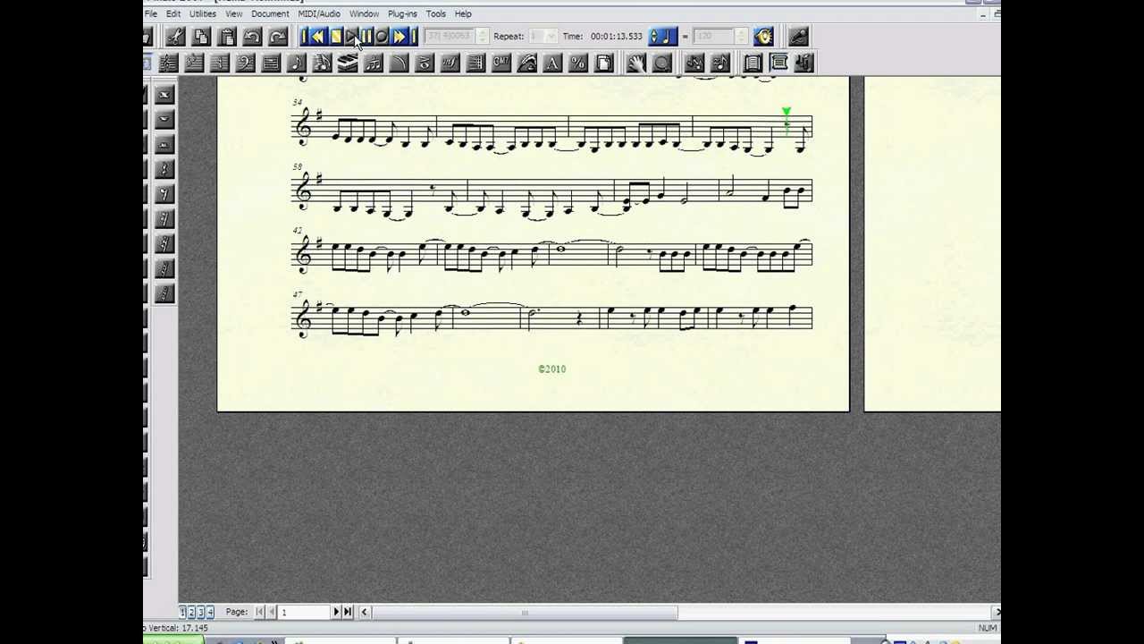This screenshot has height=644, width=1144.
Task: Select the Tuplet tool
Action: pyautogui.click(x=373, y=63)
